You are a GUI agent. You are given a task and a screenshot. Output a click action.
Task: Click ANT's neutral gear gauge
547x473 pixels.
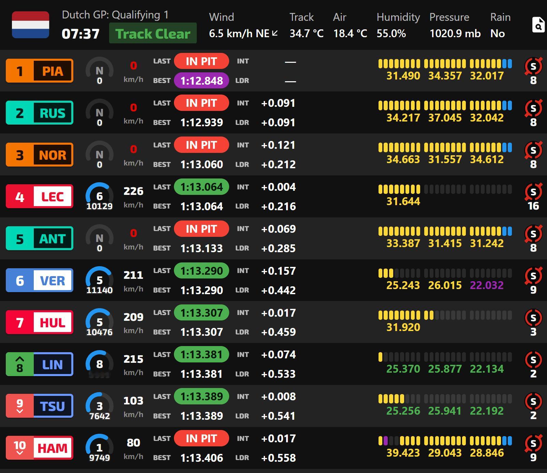99,239
